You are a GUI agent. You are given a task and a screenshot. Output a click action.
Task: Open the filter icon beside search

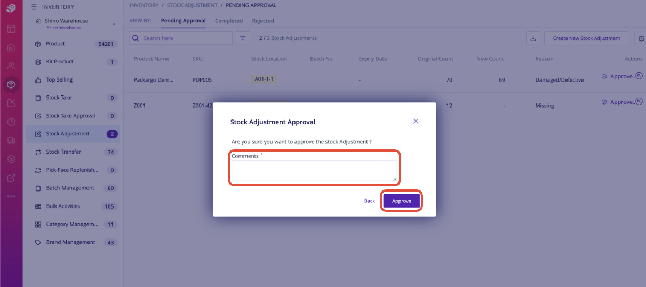(243, 38)
